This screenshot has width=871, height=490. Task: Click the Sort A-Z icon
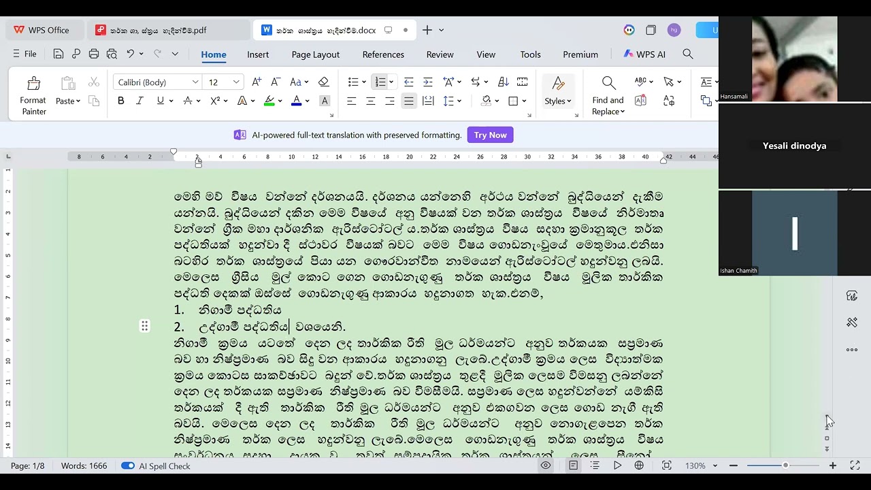[x=504, y=82]
